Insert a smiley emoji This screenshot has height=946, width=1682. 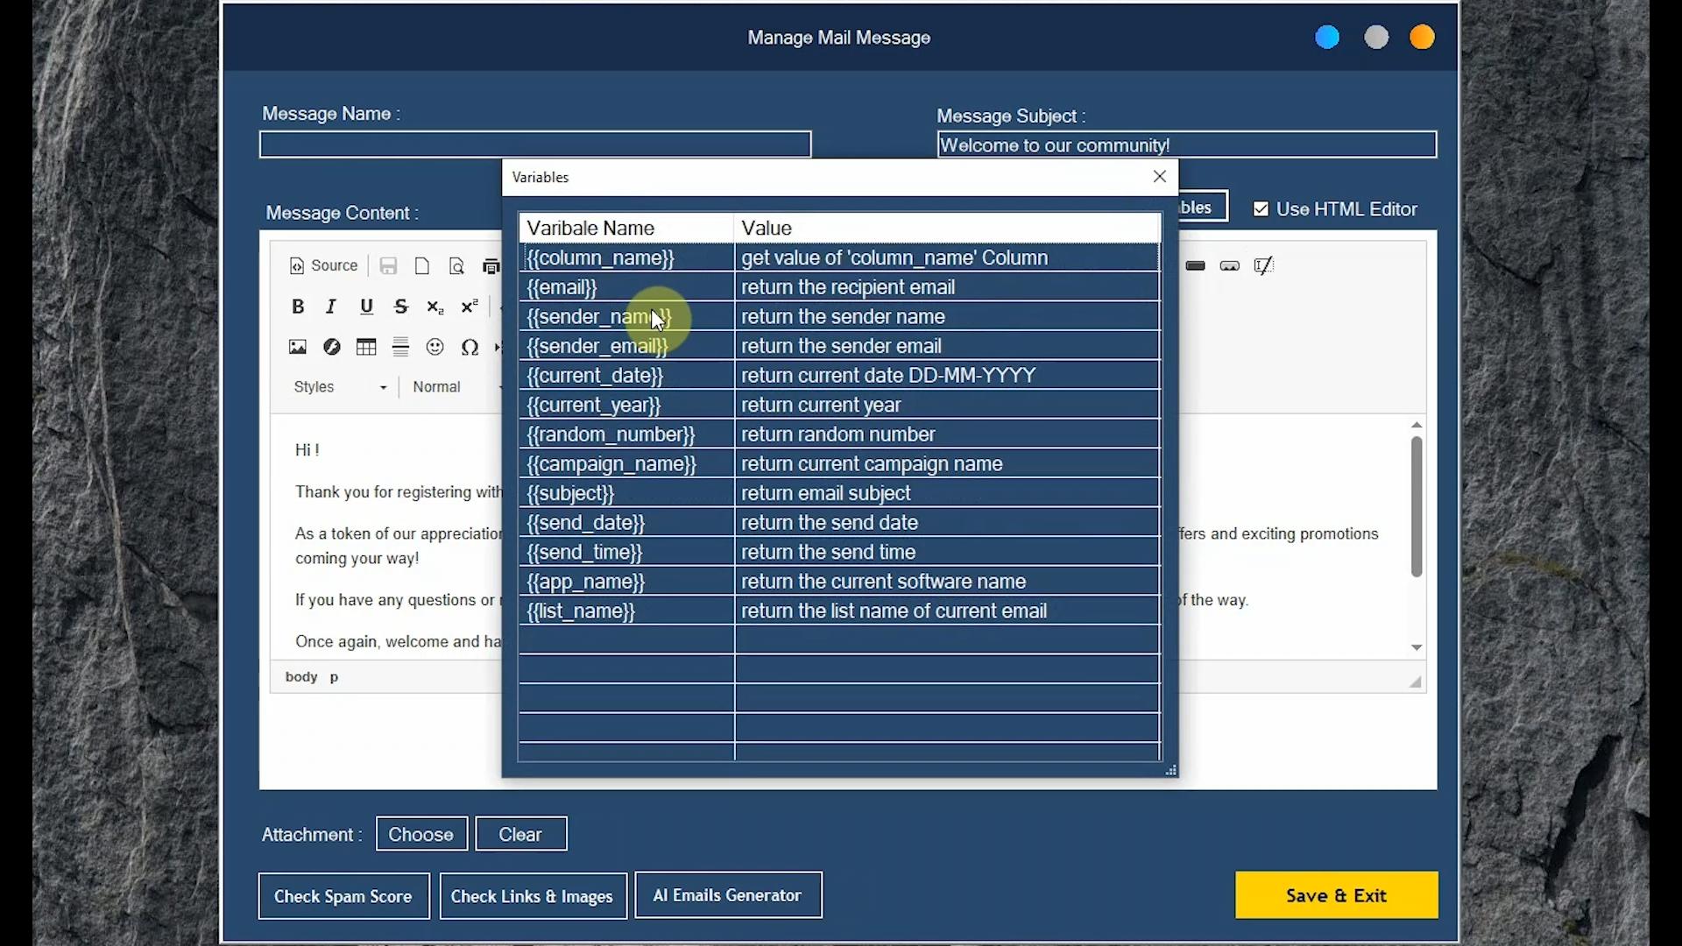[x=435, y=347]
